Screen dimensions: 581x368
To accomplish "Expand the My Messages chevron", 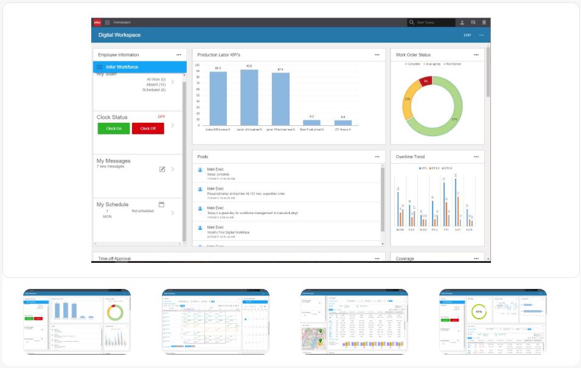I will pyautogui.click(x=173, y=169).
